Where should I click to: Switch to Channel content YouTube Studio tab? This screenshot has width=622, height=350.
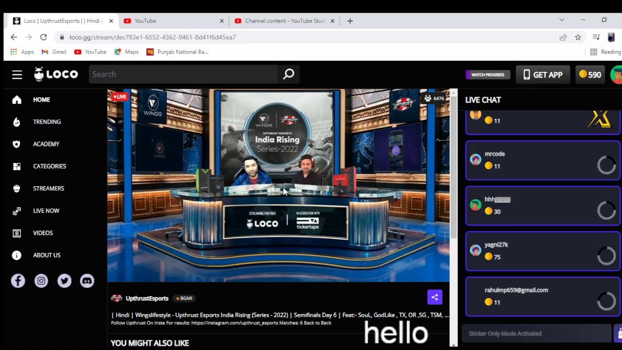[x=284, y=21]
